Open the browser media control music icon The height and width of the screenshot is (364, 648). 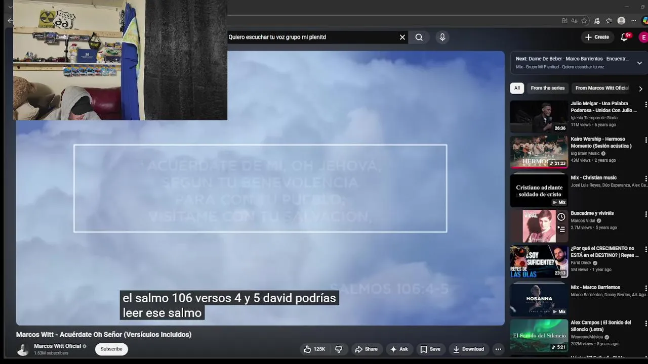597,21
